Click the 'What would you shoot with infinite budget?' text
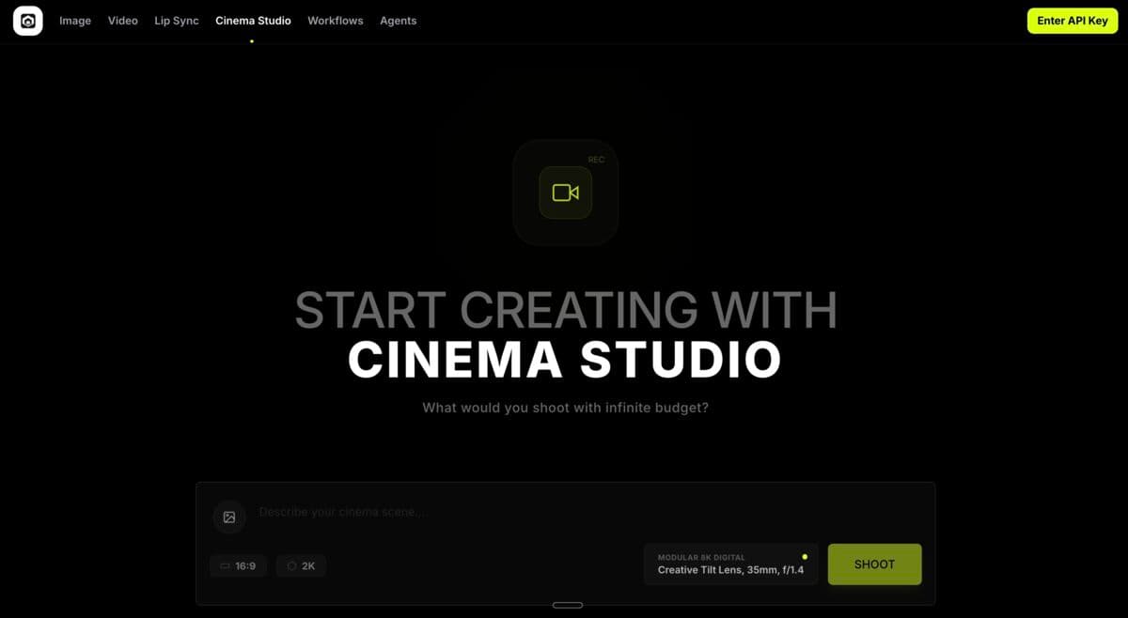Image resolution: width=1128 pixels, height=618 pixels. [565, 408]
